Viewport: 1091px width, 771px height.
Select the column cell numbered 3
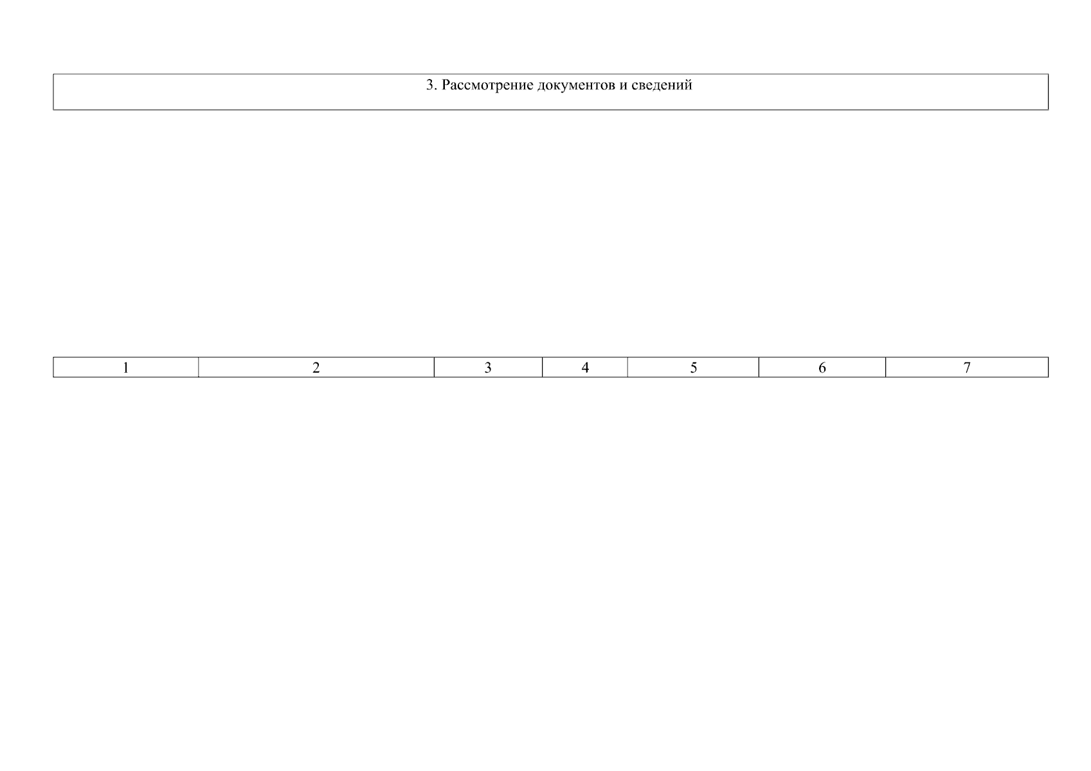coord(488,368)
